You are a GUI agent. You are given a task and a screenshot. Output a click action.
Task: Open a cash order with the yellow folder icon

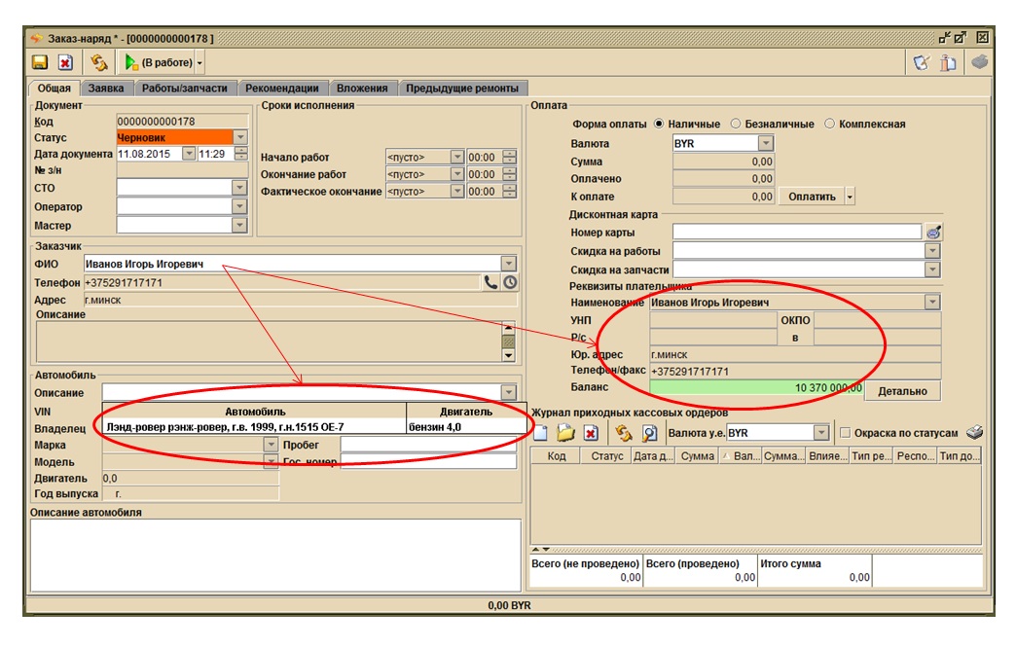coord(565,433)
